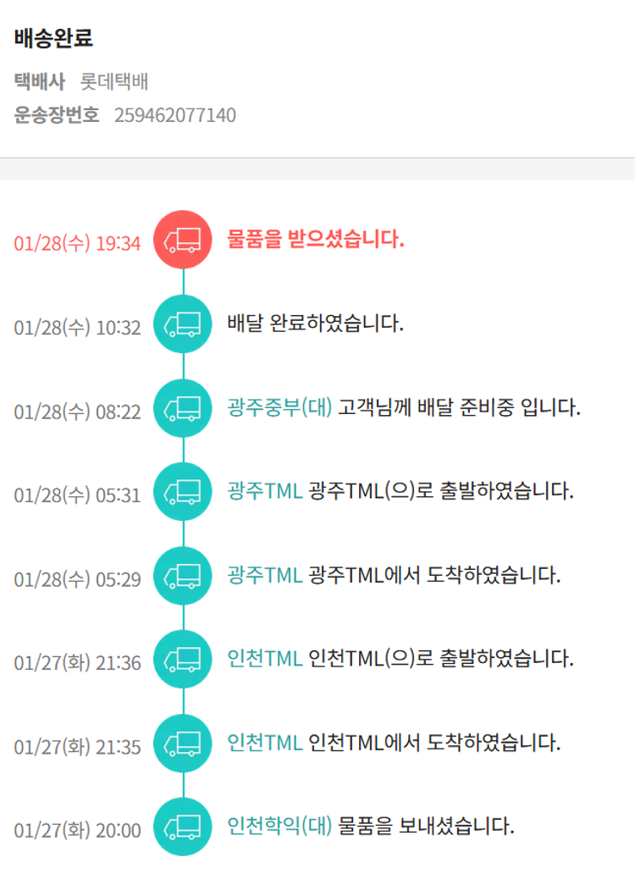Click truck icon for 배달 준비중 step
Image resolution: width=635 pixels, height=879 pixels.
pyautogui.click(x=183, y=408)
